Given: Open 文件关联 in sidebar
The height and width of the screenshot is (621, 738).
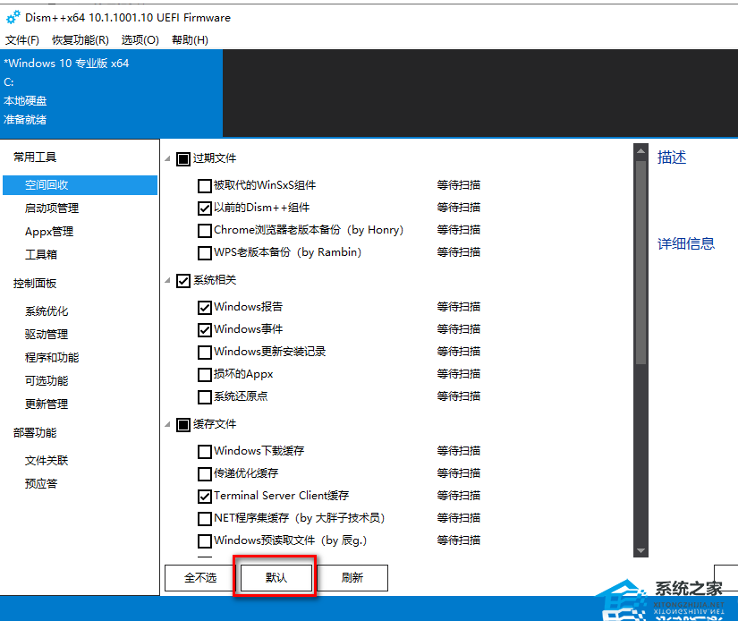Looking at the screenshot, I should pyautogui.click(x=47, y=461).
